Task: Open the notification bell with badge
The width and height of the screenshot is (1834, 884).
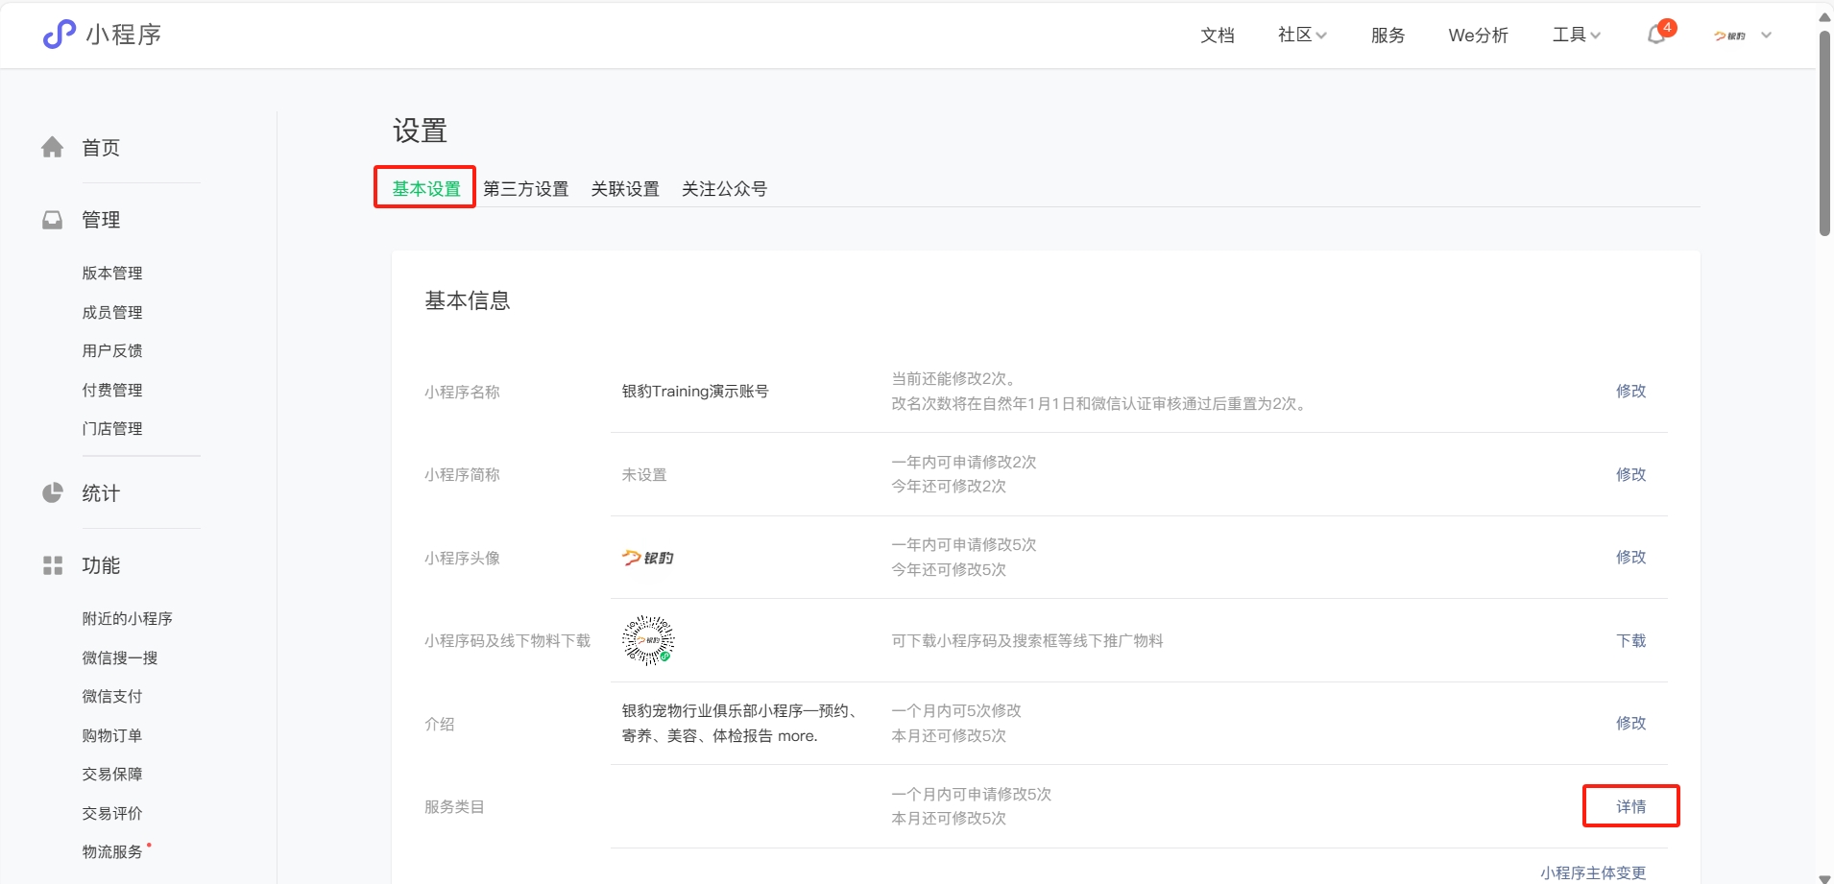Action: pos(1656,35)
